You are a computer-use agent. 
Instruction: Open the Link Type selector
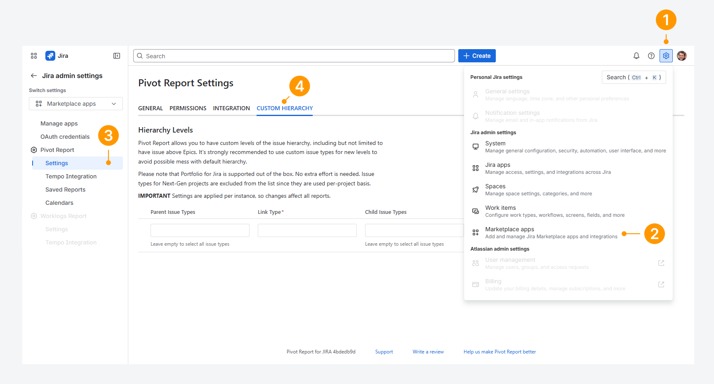point(307,230)
